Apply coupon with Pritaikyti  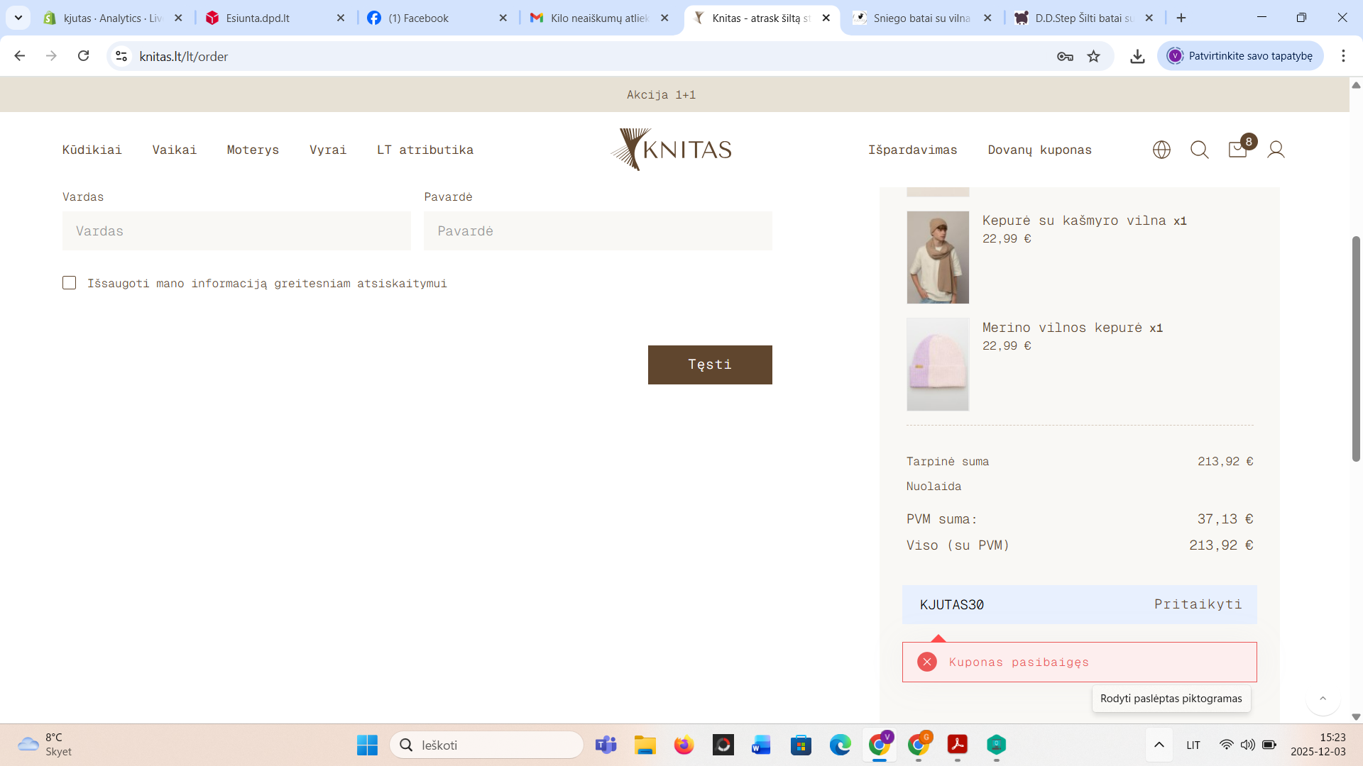(1198, 604)
